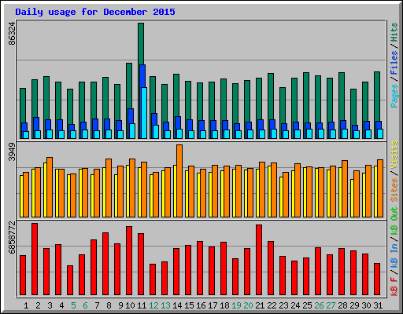Click the green weekend label for day 6
Viewport: 403px width, 314px height.
pyautogui.click(x=85, y=305)
